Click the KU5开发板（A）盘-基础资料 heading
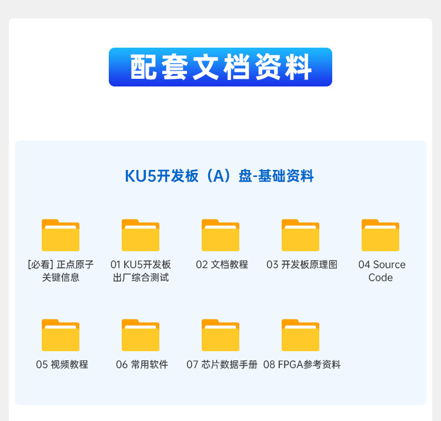This screenshot has width=441, height=421. tap(219, 176)
